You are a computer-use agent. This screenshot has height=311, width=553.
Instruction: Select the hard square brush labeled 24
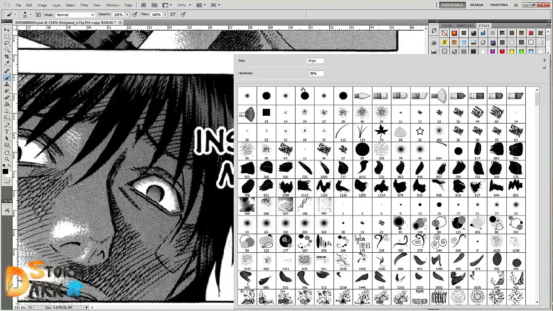click(266, 114)
